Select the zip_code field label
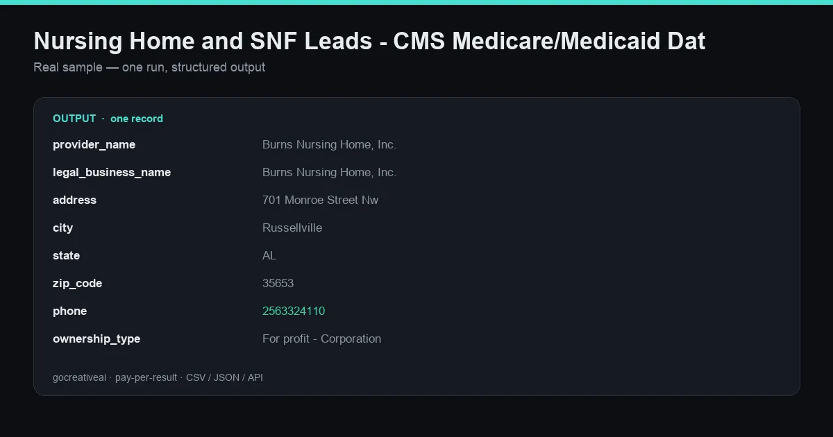Viewport: 833px width, 437px height. pyautogui.click(x=77, y=283)
